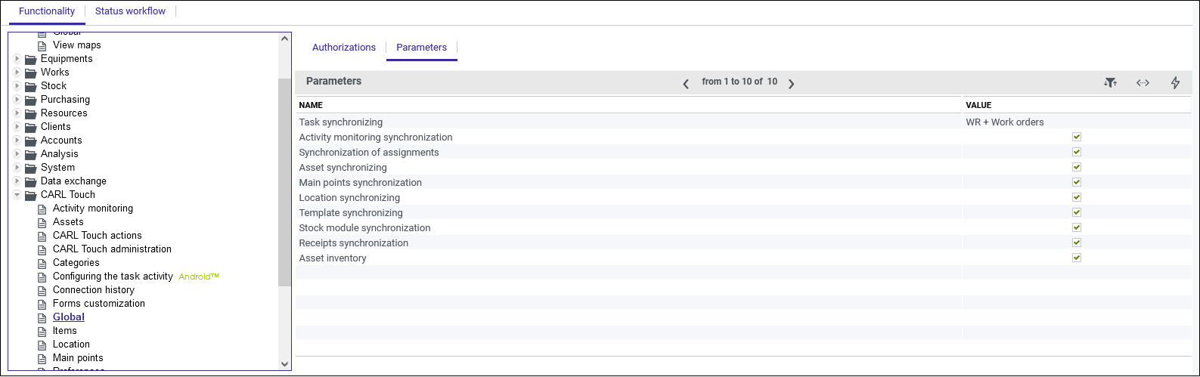Viewport: 1200px width, 377px height.
Task: Toggle Asset inventory checkbox
Action: 1077,258
